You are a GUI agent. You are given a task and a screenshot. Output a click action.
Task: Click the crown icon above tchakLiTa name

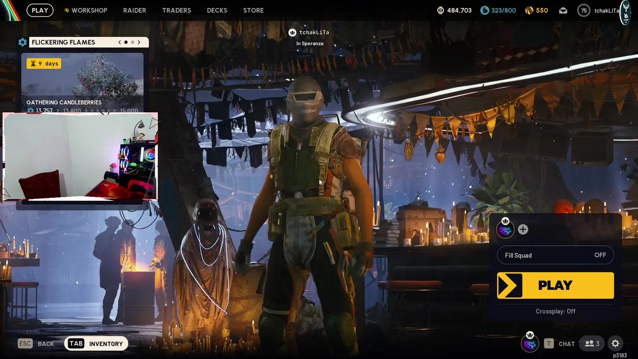pos(293,32)
